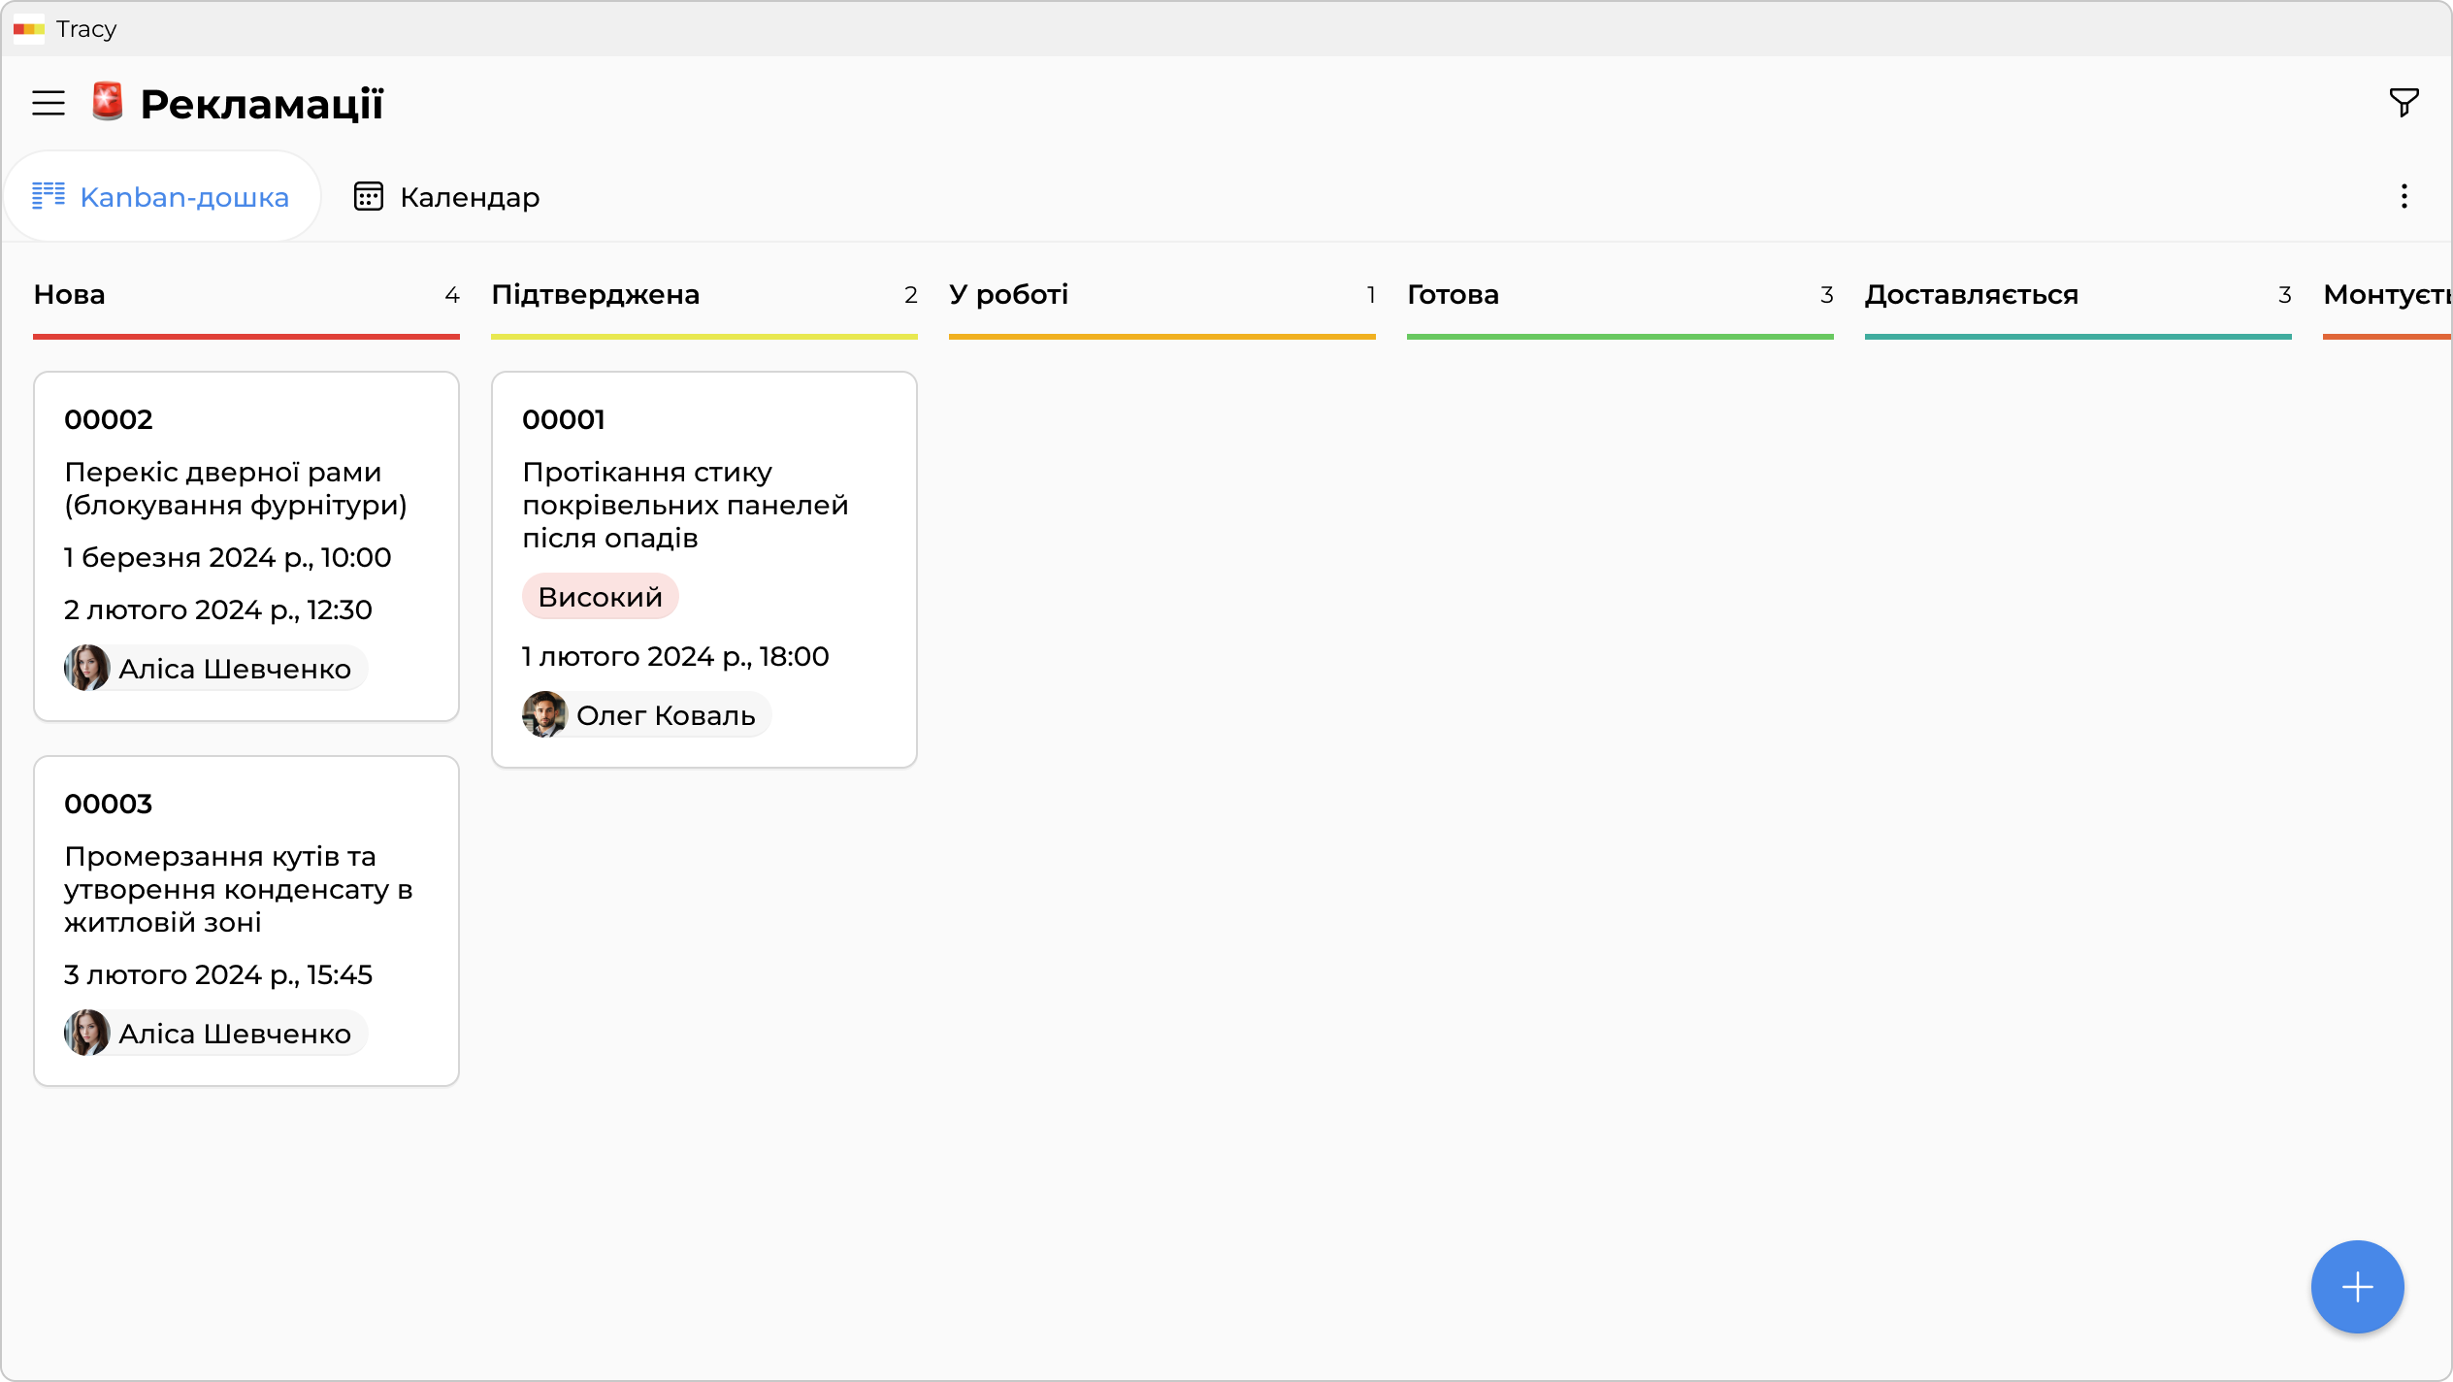This screenshot has width=2453, height=1382.
Task: Click the Tracy app logo in title bar
Action: 29,29
